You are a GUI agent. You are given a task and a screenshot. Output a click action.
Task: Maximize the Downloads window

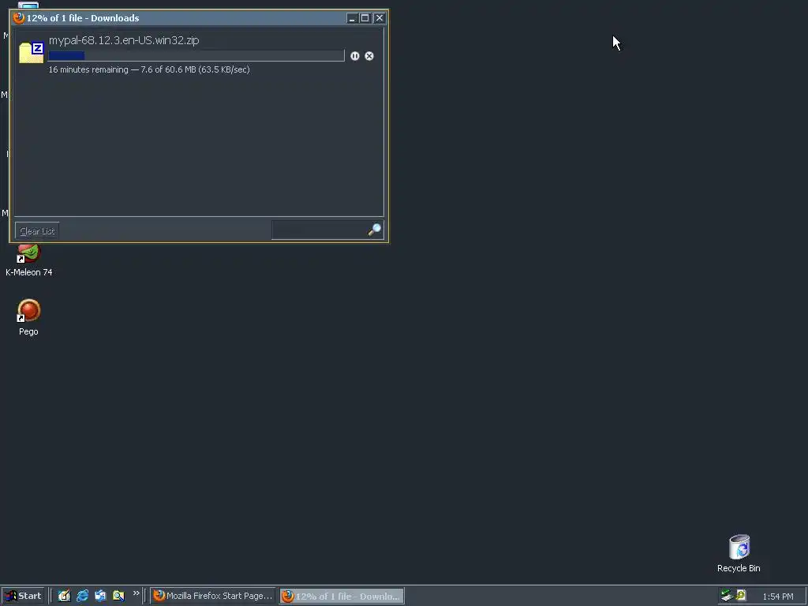(365, 18)
